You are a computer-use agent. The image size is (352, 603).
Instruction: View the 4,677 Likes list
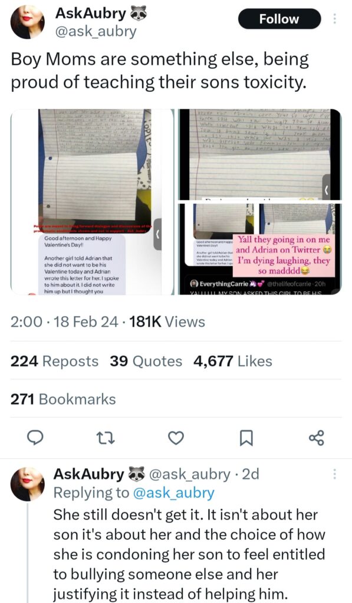click(233, 361)
